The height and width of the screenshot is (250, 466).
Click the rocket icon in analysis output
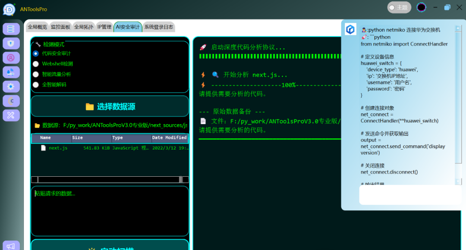[x=203, y=47]
